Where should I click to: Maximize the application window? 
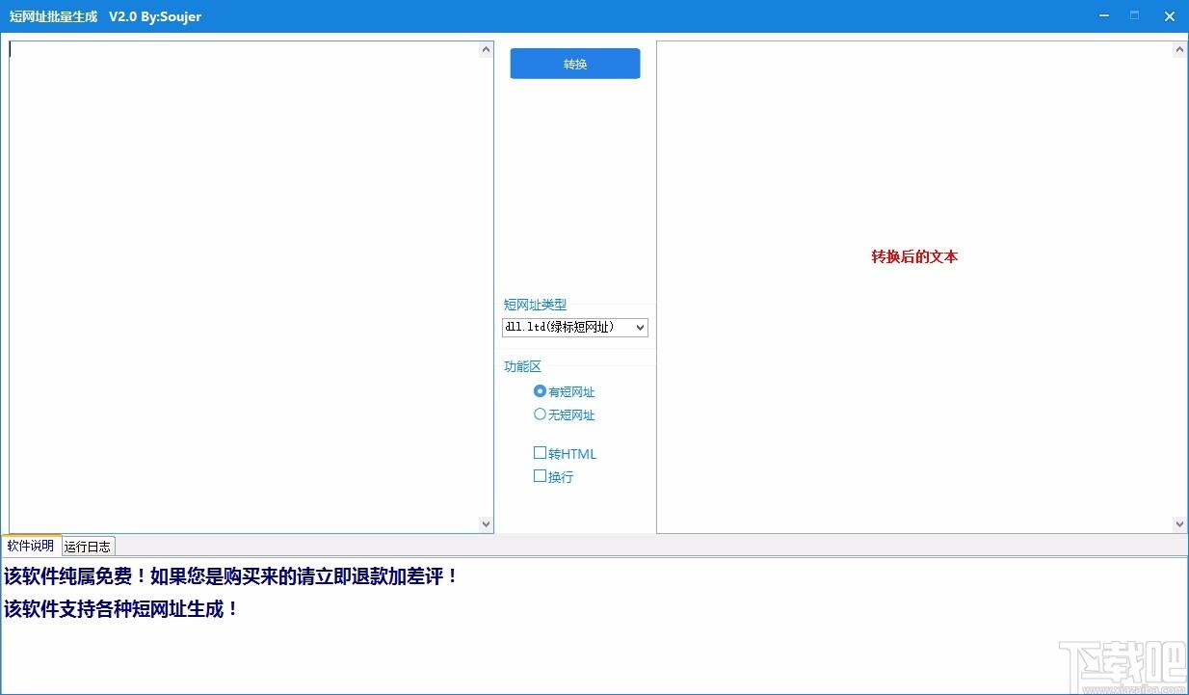point(1134,16)
